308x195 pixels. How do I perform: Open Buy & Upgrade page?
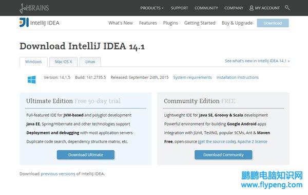tap(237, 23)
